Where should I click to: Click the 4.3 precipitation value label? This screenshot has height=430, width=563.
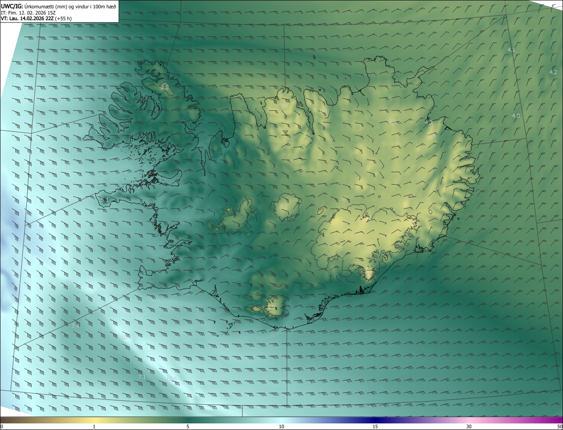(429, 123)
